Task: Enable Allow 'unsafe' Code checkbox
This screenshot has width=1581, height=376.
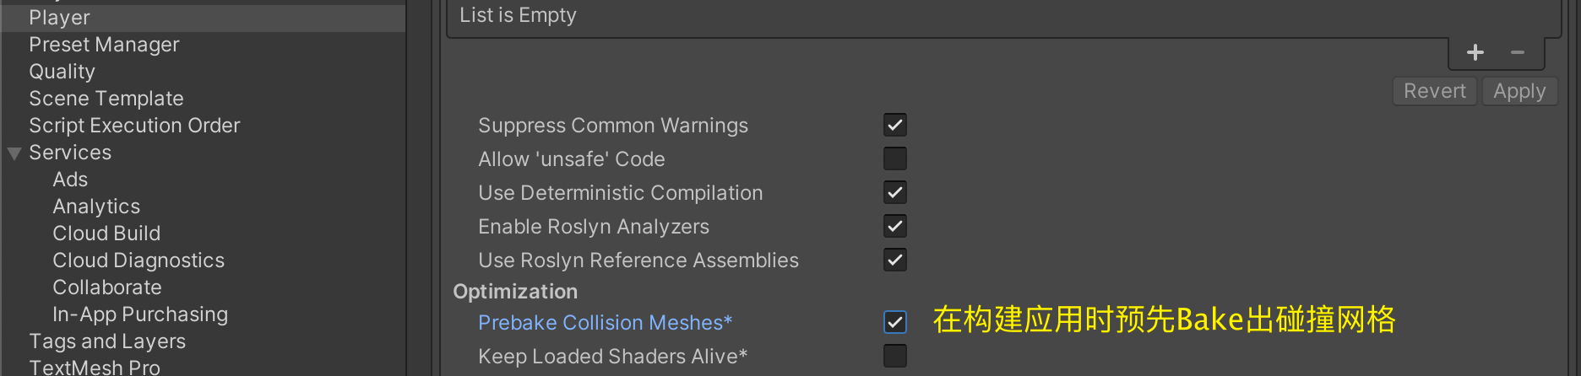Action: click(x=895, y=159)
